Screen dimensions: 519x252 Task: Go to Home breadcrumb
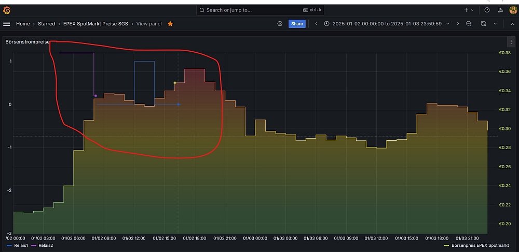pyautogui.click(x=23, y=24)
